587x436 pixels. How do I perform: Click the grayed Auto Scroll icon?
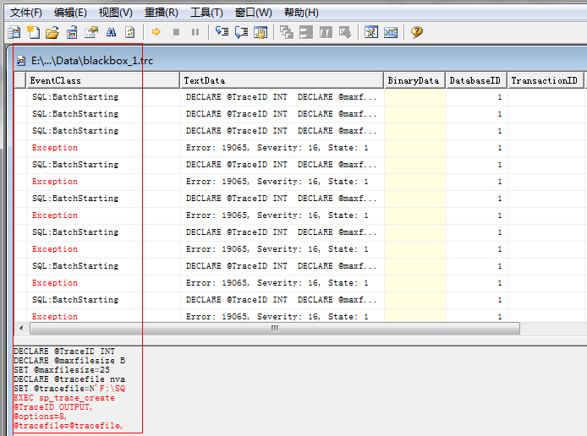pos(345,32)
